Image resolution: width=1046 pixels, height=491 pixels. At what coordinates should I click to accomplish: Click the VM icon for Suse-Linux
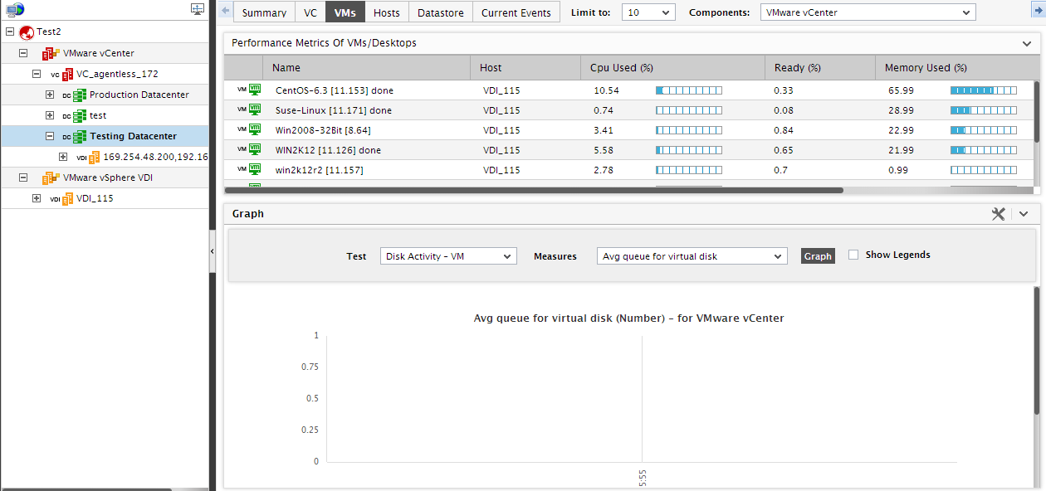point(256,109)
